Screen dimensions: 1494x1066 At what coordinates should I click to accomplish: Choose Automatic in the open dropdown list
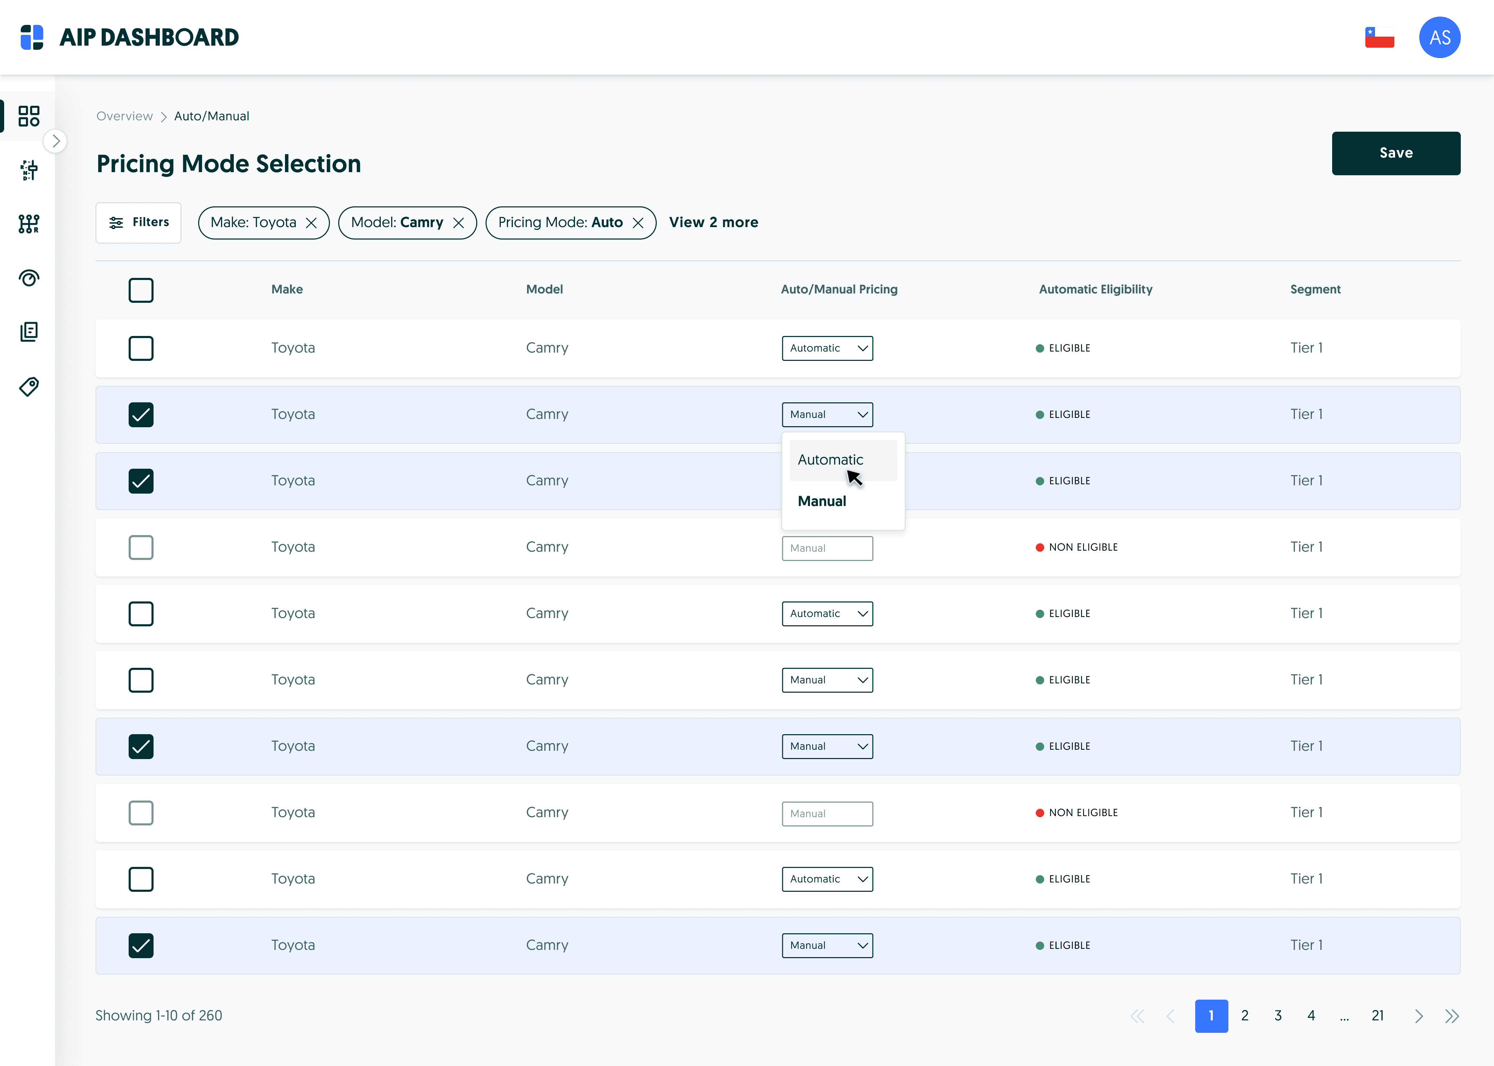(831, 459)
